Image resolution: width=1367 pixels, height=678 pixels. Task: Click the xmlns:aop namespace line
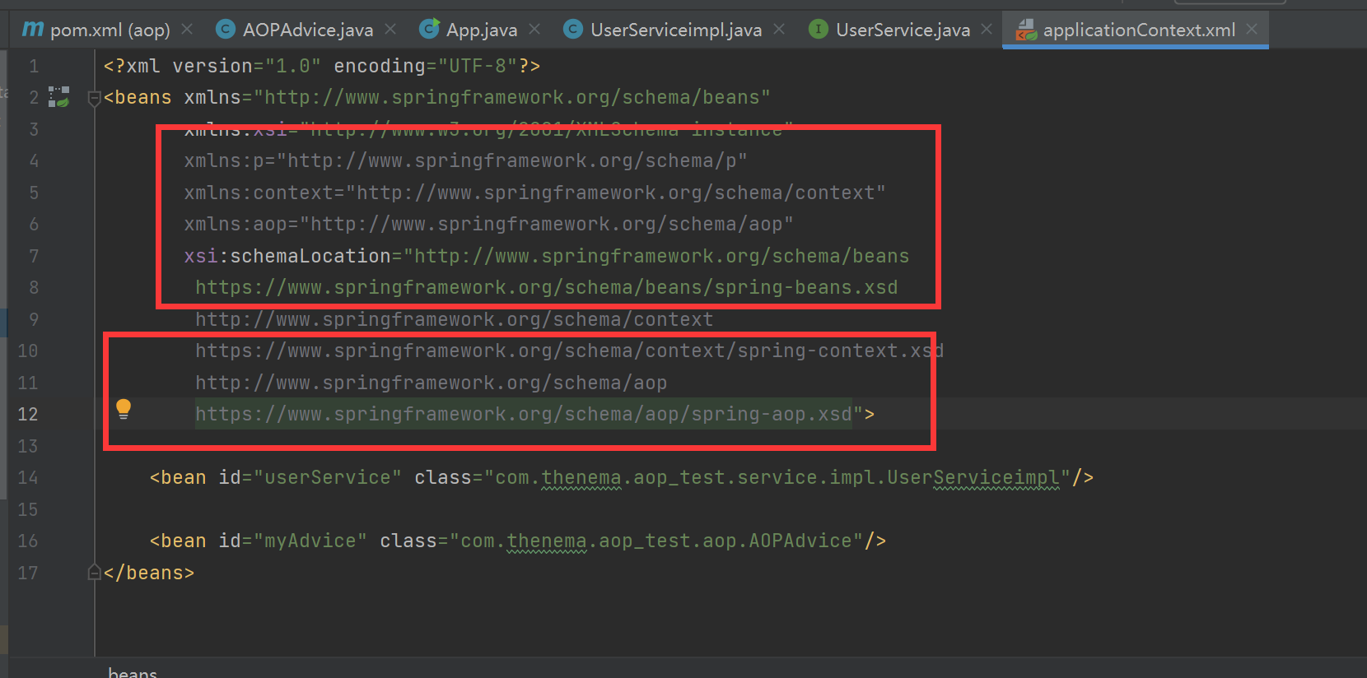click(489, 224)
